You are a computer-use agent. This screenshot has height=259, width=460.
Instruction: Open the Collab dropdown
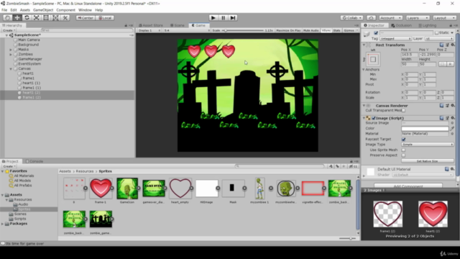[351, 18]
